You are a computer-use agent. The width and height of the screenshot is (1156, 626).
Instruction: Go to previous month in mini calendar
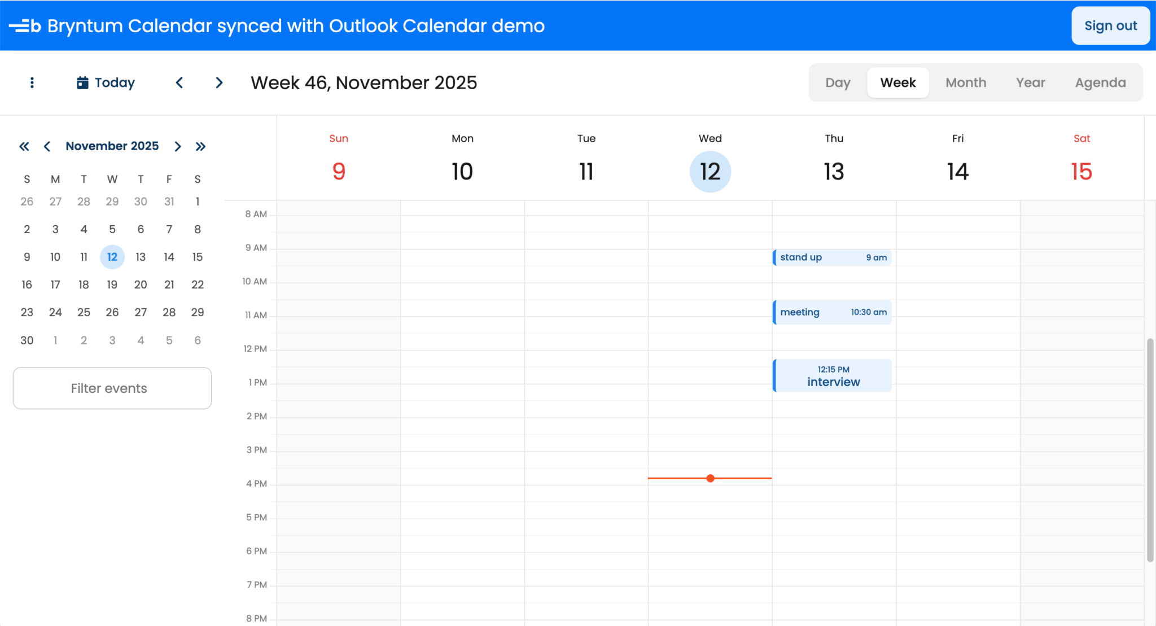pos(47,147)
